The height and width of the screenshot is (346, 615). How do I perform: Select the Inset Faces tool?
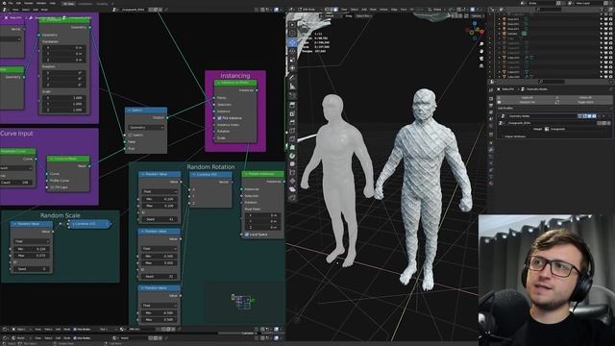pyautogui.click(x=292, y=113)
